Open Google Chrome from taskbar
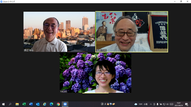191x107 pixels. (x=58, y=104)
